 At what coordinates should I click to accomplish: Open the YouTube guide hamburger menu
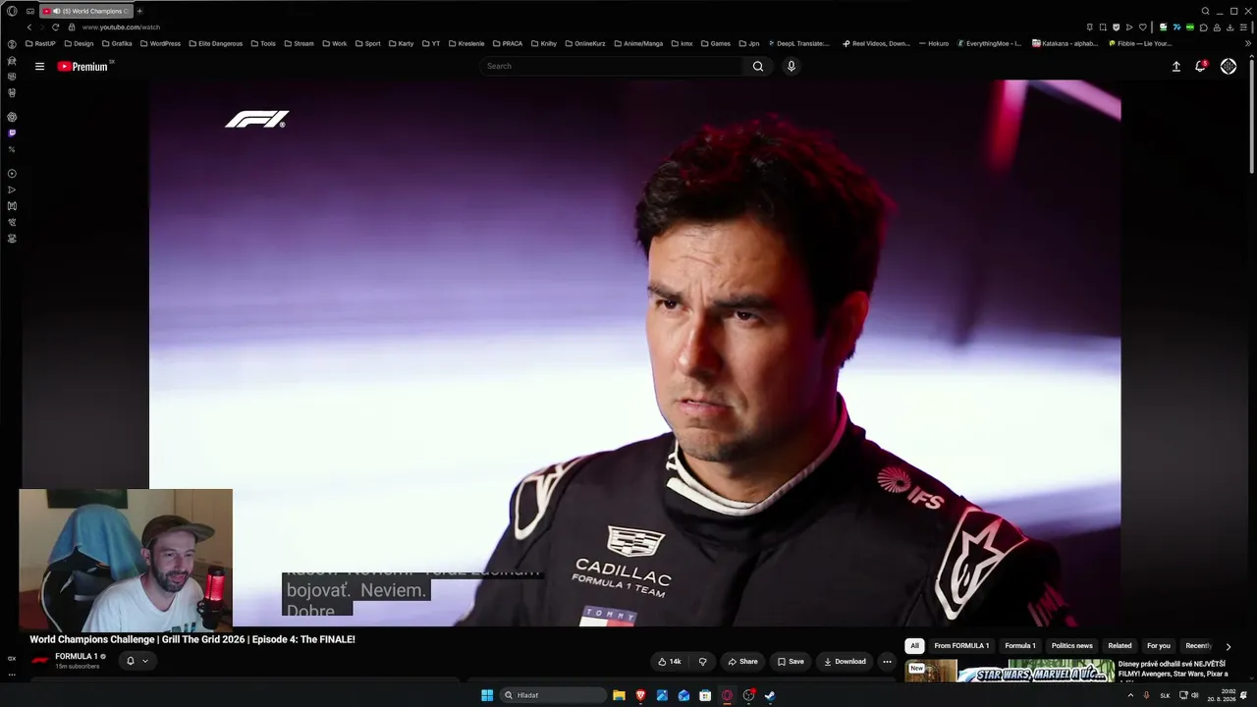pos(39,67)
